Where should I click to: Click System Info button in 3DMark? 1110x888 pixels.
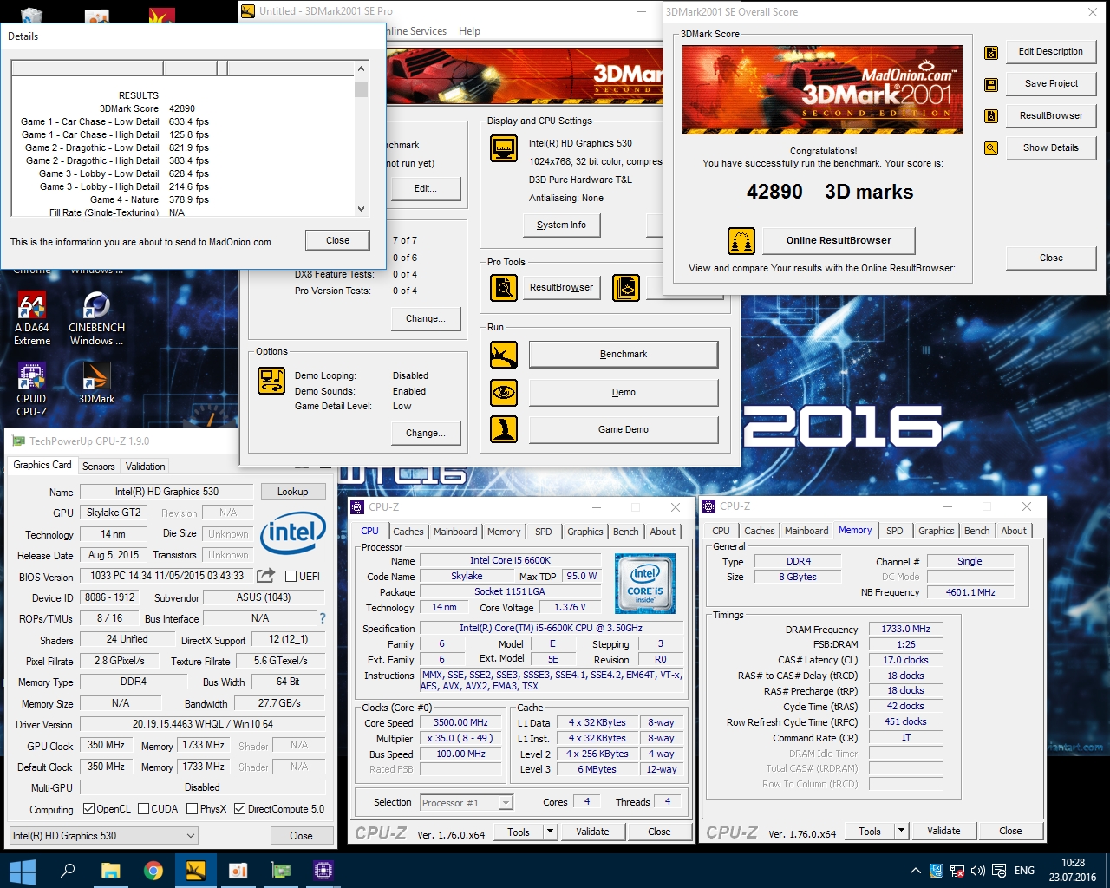[x=561, y=225]
